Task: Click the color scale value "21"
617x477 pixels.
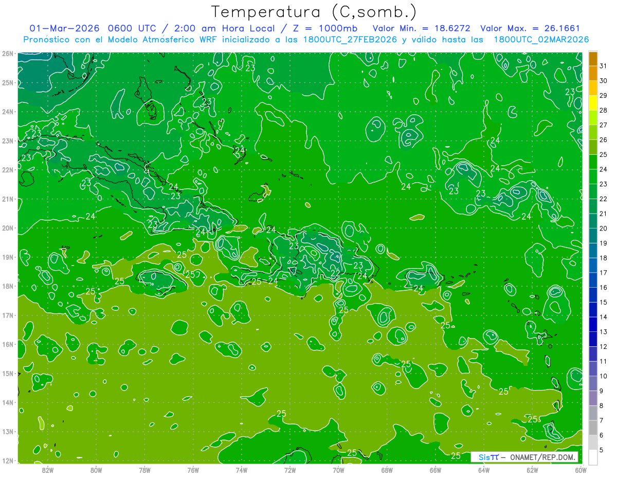Action: [603, 214]
